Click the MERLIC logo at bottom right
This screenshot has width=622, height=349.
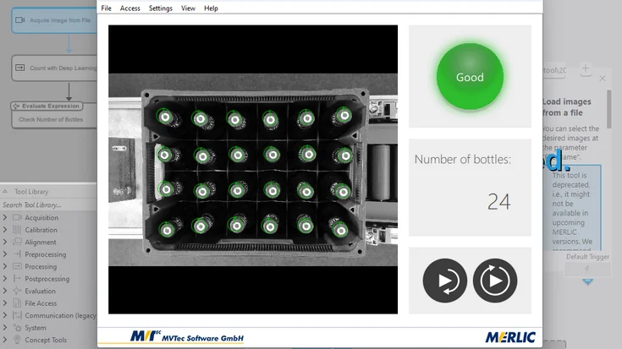pos(510,337)
